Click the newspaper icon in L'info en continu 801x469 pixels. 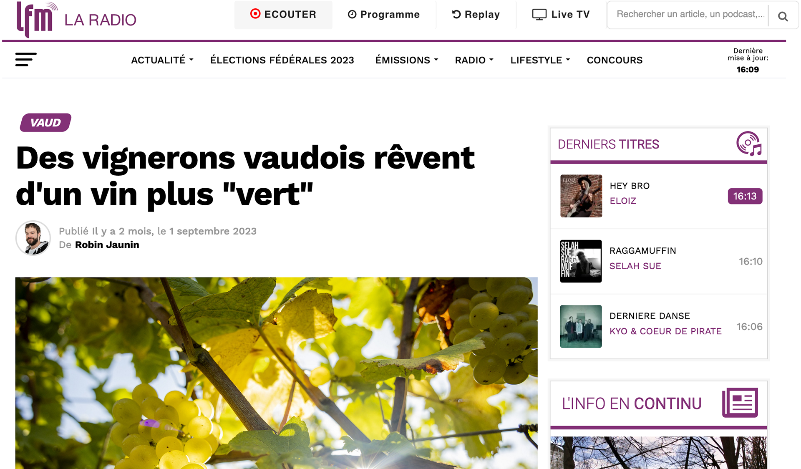(x=740, y=403)
